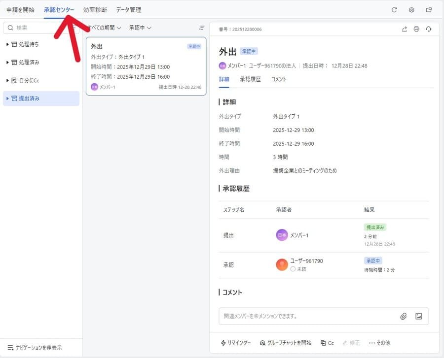Image resolution: width=444 pixels, height=358 pixels.
Task: Expand the 処理待ち tree item
Action: click(8, 45)
